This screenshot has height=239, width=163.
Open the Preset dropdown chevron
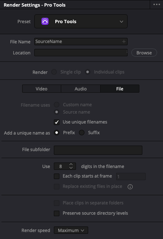[x=121, y=22]
